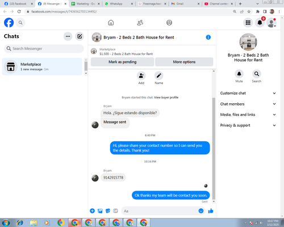Expand the Privacy & support section

click(x=248, y=125)
